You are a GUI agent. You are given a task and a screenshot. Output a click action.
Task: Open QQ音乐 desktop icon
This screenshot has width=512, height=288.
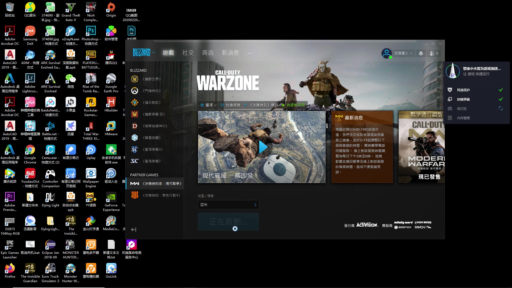(x=30, y=10)
